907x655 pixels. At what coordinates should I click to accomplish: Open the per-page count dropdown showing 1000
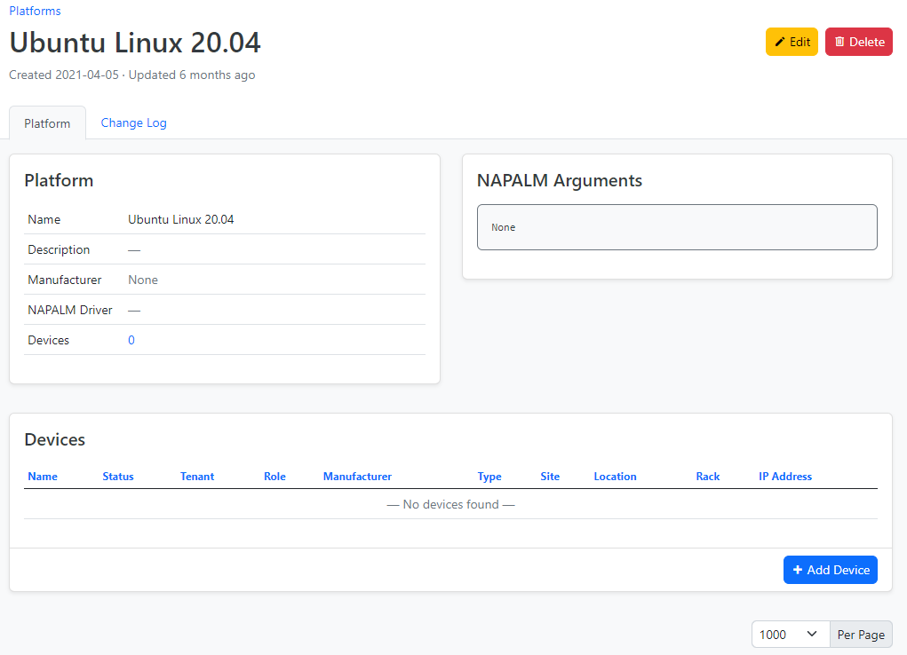pyautogui.click(x=790, y=635)
